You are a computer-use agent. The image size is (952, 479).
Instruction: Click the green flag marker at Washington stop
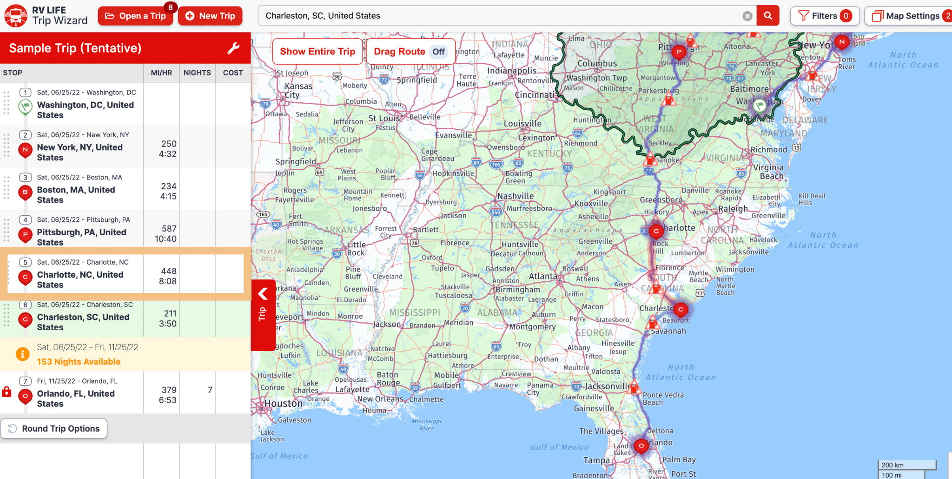(x=25, y=107)
